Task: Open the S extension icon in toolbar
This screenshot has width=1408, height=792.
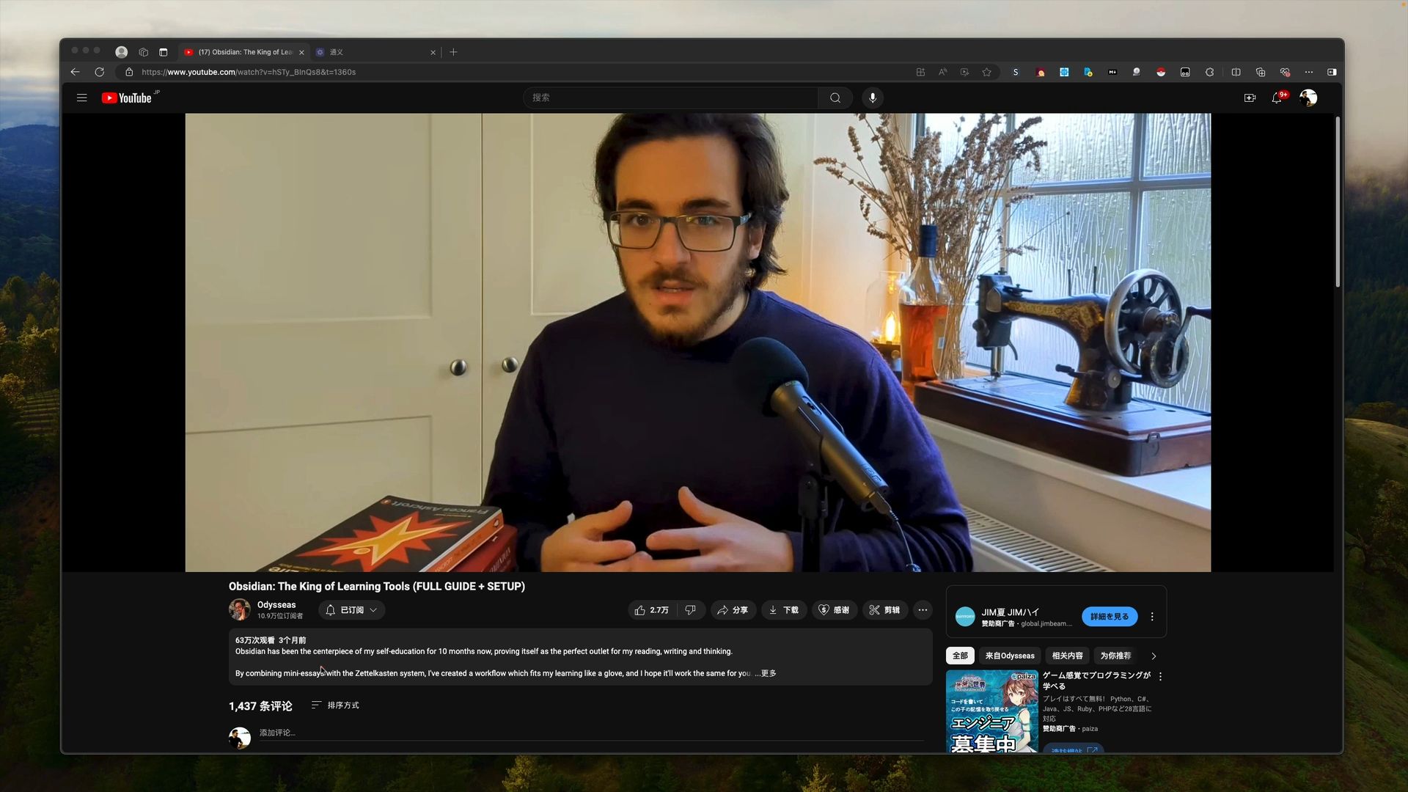Action: (x=1016, y=72)
